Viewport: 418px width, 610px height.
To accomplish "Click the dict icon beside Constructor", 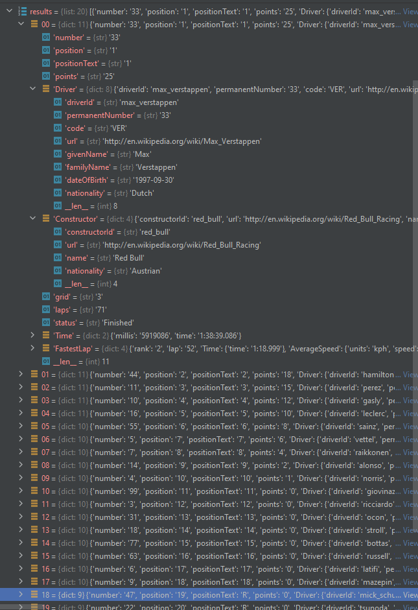I will coord(47,218).
